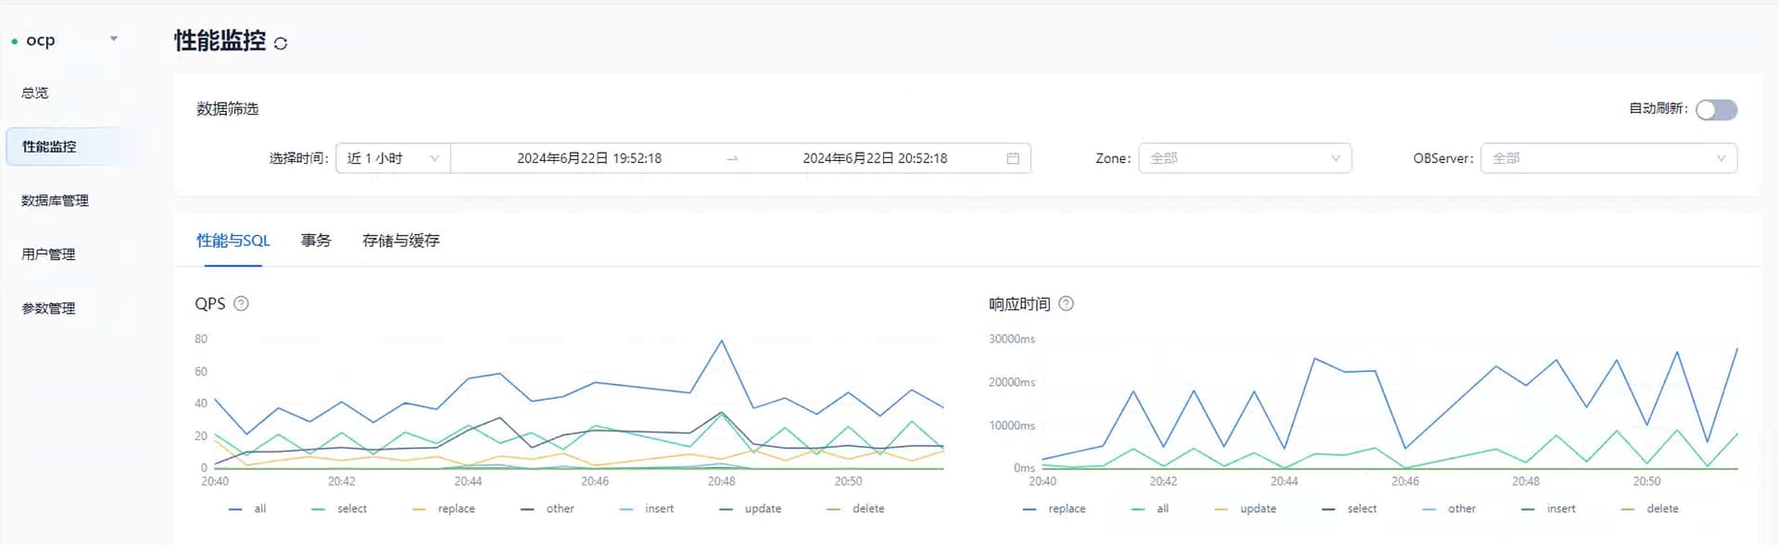Toggle the replace series in QPS legend
Viewport: 1779px width, 545px height.
(444, 509)
